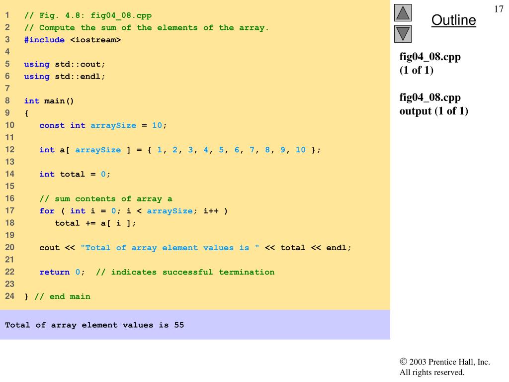The width and height of the screenshot is (509, 382).
Task: Click slide page number 17
Action: (x=499, y=9)
